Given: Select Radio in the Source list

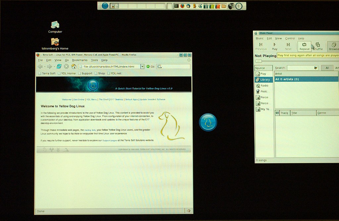Looking at the screenshot, I should tap(264, 86).
